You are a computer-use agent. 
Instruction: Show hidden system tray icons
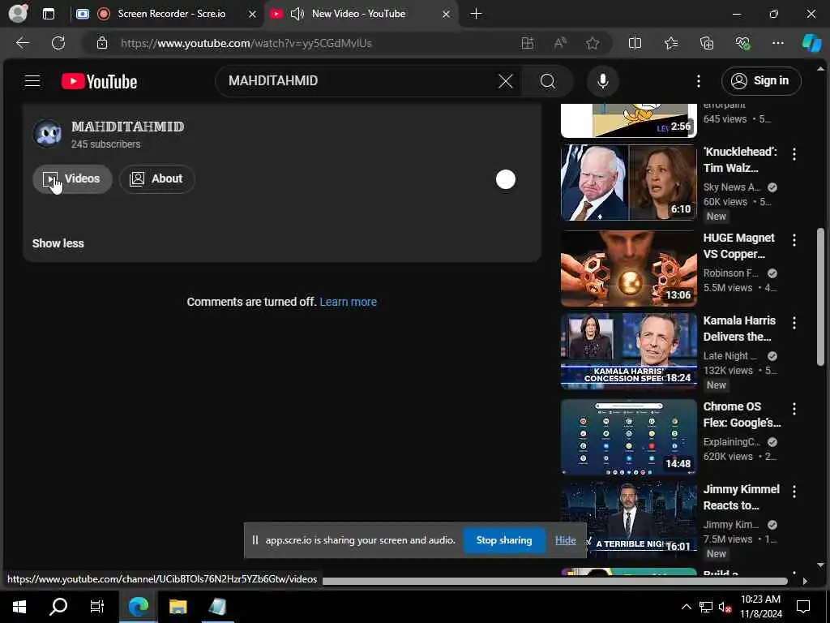(x=686, y=607)
